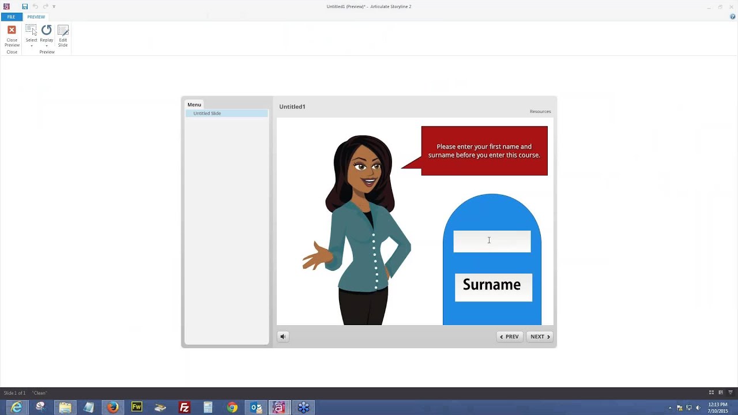Click the red speech bubble instruction text
This screenshot has width=738, height=415.
484,150
